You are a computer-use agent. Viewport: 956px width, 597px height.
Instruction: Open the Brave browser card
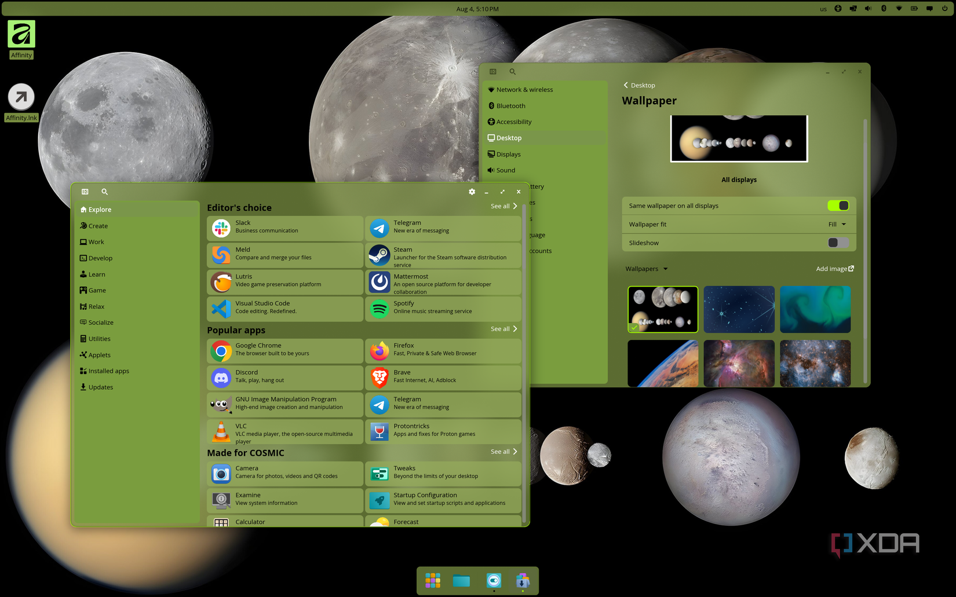pos(443,378)
